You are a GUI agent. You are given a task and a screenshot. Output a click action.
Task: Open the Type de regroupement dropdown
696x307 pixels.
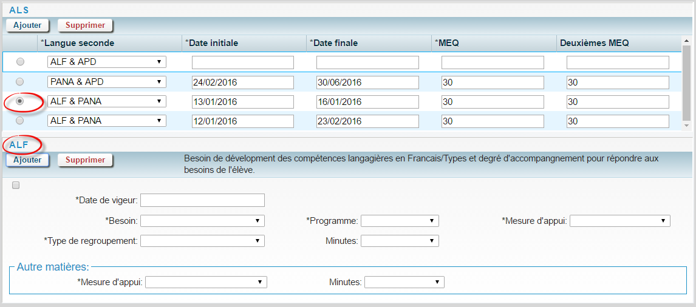pos(202,241)
